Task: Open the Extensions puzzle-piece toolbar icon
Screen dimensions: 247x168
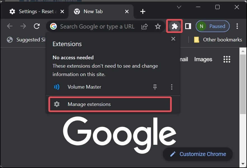Action: tap(175, 26)
